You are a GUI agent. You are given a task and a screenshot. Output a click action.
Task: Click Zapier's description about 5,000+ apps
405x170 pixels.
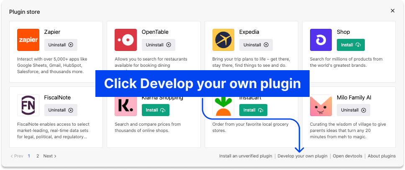[x=52, y=65]
